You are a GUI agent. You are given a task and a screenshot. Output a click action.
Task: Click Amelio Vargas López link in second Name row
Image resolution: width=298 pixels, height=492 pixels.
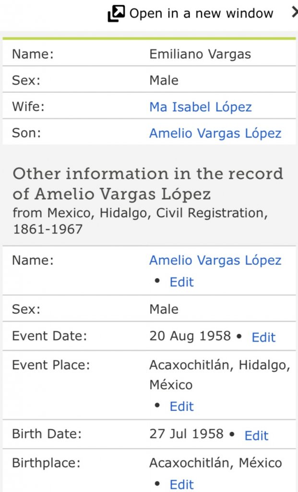(215, 260)
